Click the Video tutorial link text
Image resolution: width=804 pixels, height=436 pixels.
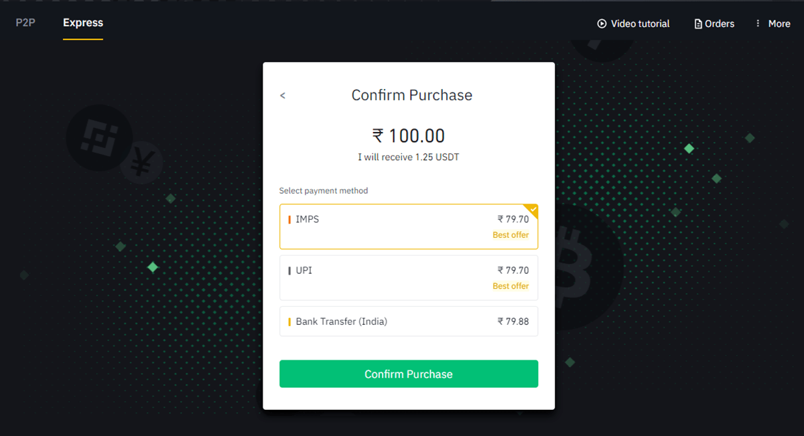point(641,23)
